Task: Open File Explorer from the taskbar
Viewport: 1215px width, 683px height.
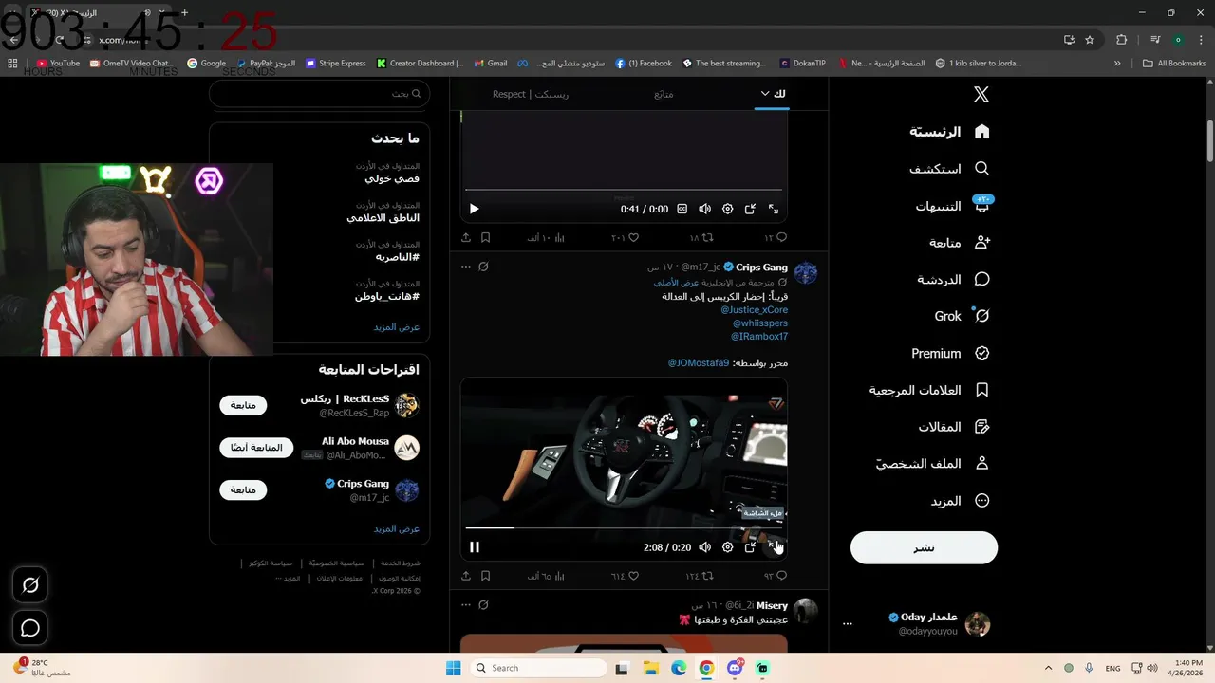Action: click(650, 668)
